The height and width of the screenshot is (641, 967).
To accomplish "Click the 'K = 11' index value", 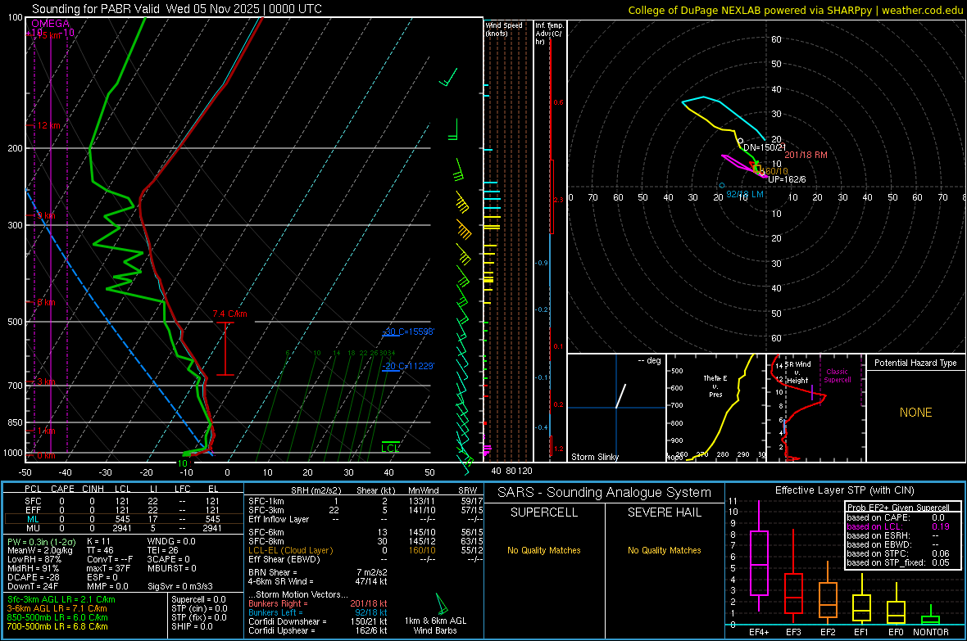I will click(98, 541).
